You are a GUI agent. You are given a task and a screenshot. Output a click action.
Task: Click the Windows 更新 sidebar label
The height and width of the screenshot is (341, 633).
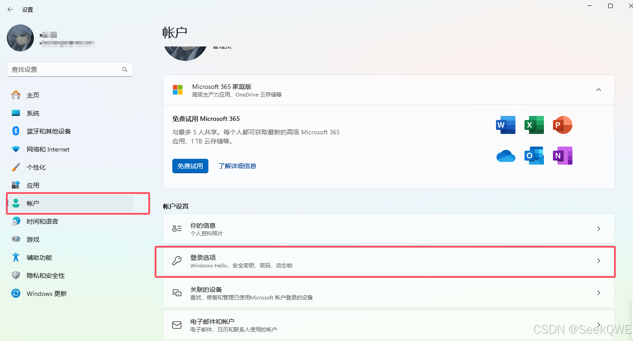click(47, 293)
